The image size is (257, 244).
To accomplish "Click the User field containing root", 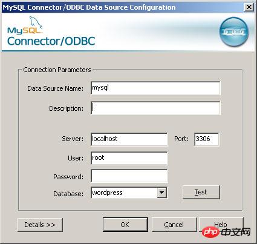I will click(129, 158).
